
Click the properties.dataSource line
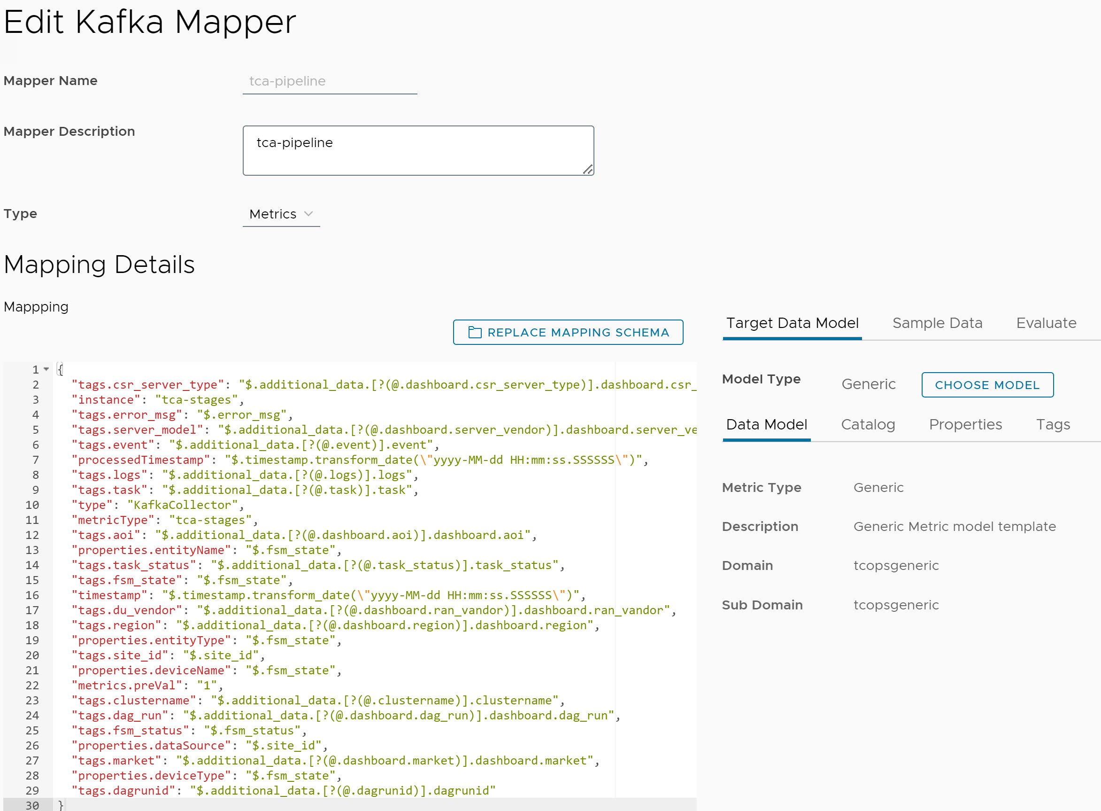[200, 746]
